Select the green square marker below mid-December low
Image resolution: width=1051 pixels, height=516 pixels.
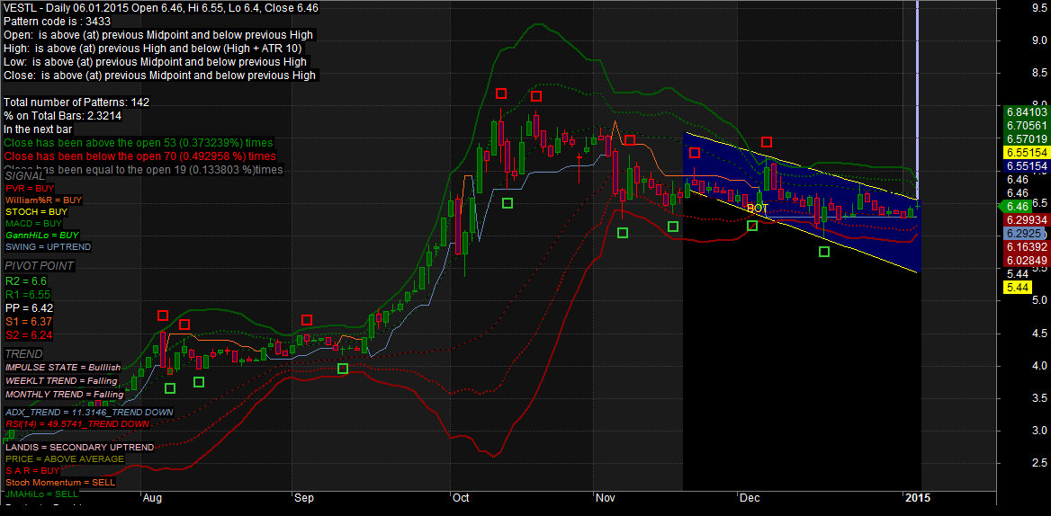(824, 252)
